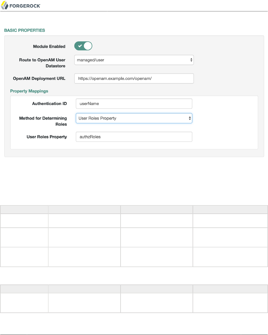
Task: Click the BASIC PROPERTIES section heading
Action: (25, 30)
